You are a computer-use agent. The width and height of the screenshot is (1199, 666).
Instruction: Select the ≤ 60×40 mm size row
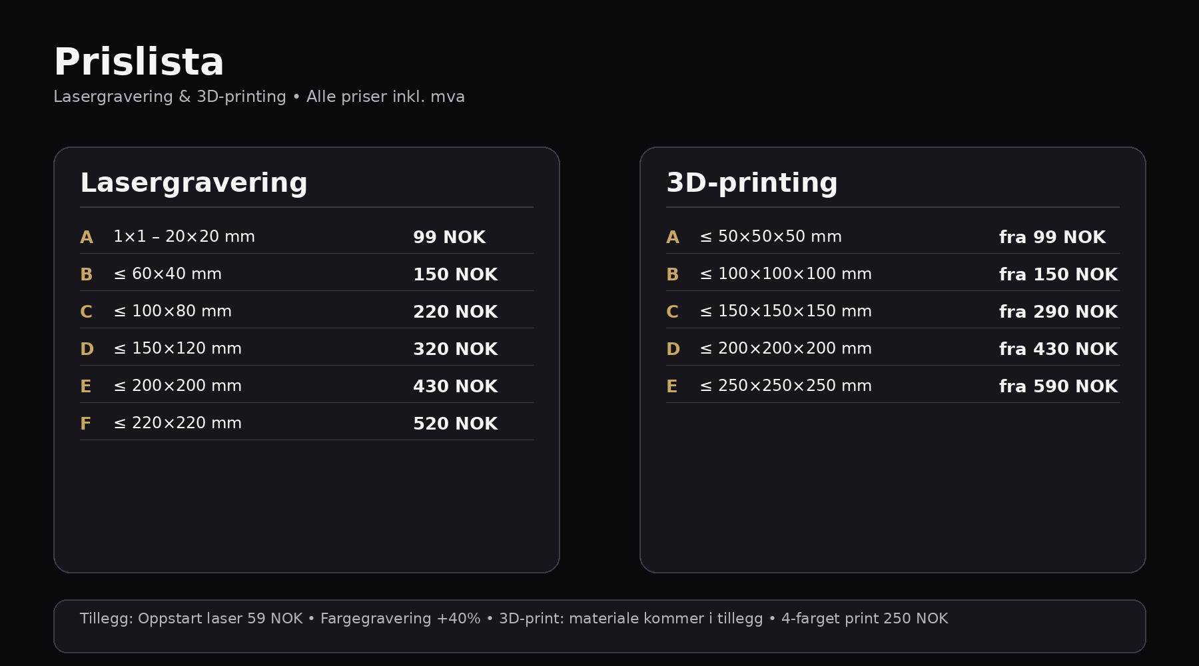click(167, 274)
